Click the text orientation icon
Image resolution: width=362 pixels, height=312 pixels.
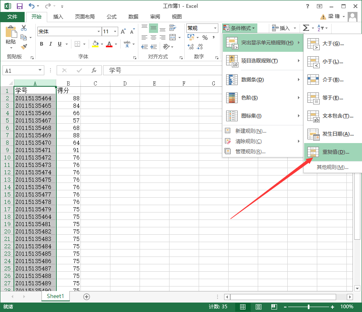click(166, 47)
